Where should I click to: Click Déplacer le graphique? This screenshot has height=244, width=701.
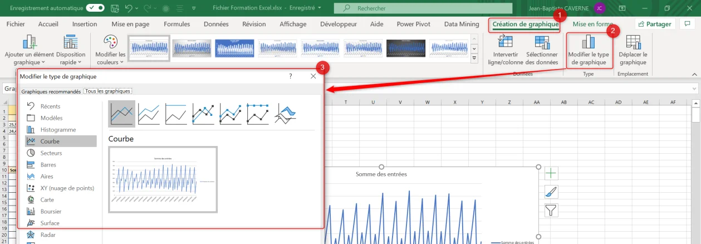[633, 50]
